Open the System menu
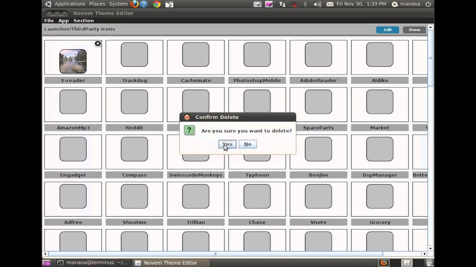476x267 pixels. tap(118, 4)
